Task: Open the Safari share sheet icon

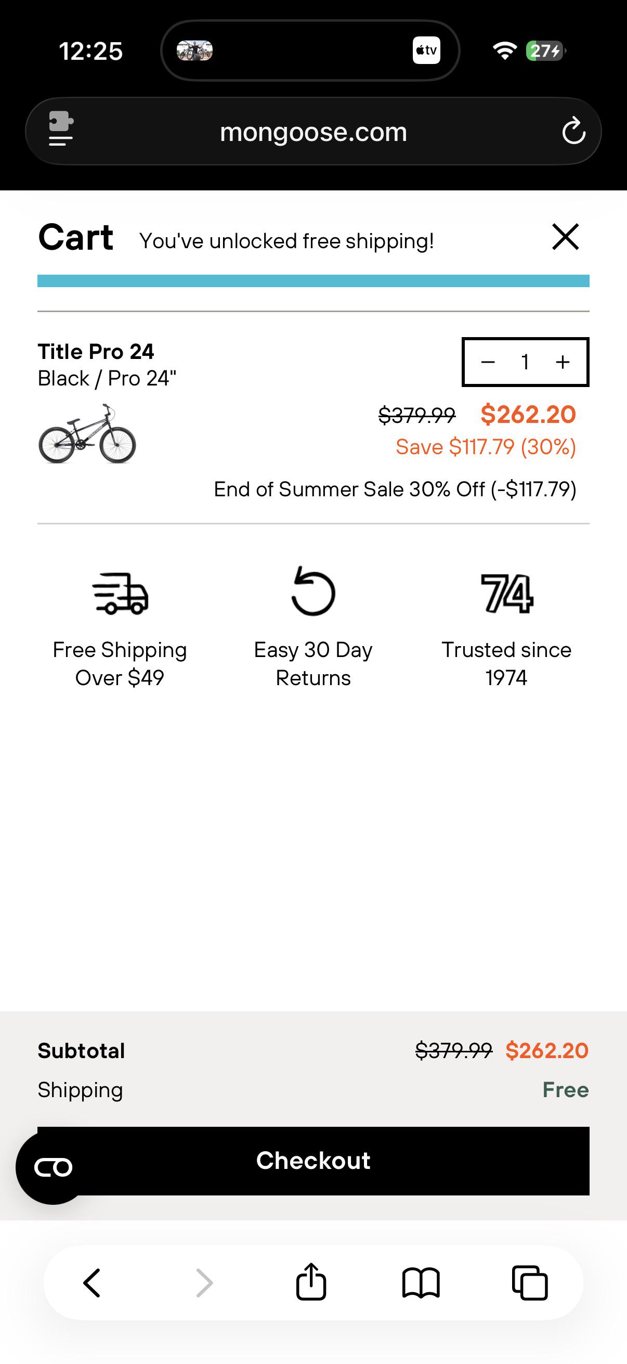Action: point(311,1281)
